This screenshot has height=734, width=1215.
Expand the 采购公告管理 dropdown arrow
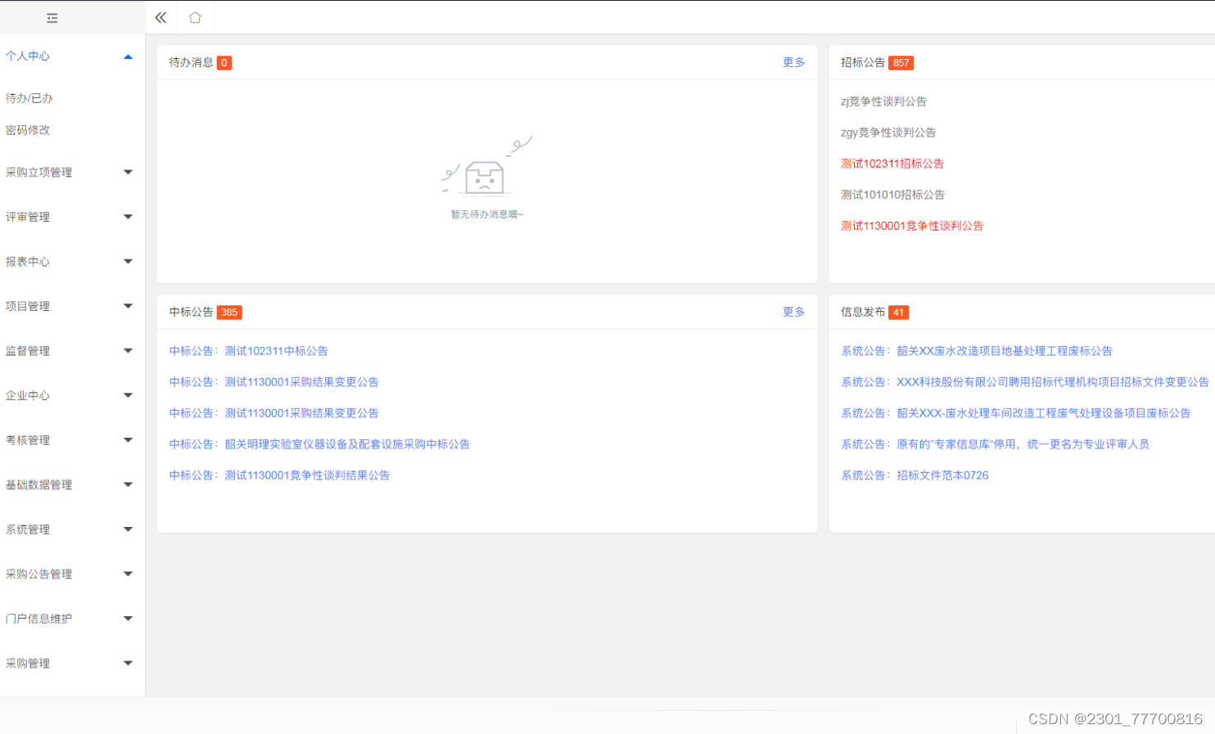tap(128, 574)
